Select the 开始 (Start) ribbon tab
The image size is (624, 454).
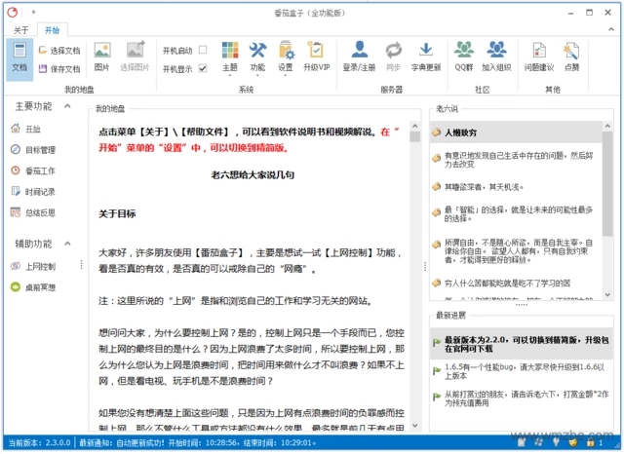pyautogui.click(x=52, y=30)
